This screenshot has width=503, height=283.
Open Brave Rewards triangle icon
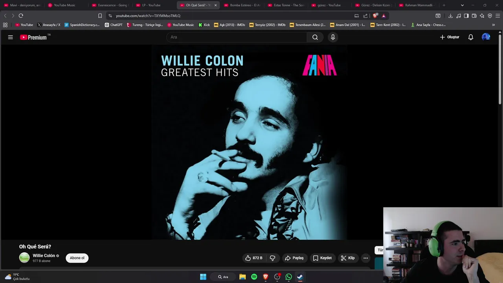tap(384, 16)
